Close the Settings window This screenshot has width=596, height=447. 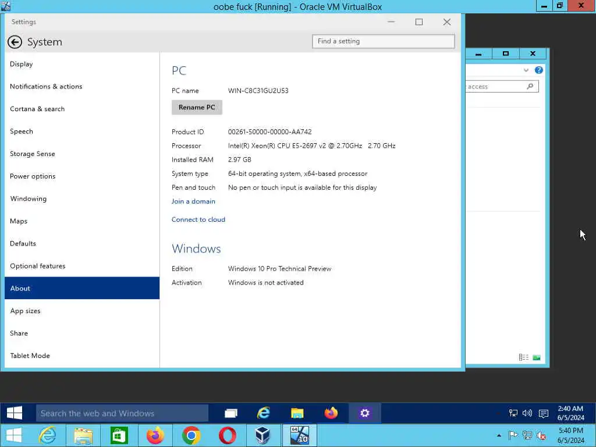click(x=447, y=22)
